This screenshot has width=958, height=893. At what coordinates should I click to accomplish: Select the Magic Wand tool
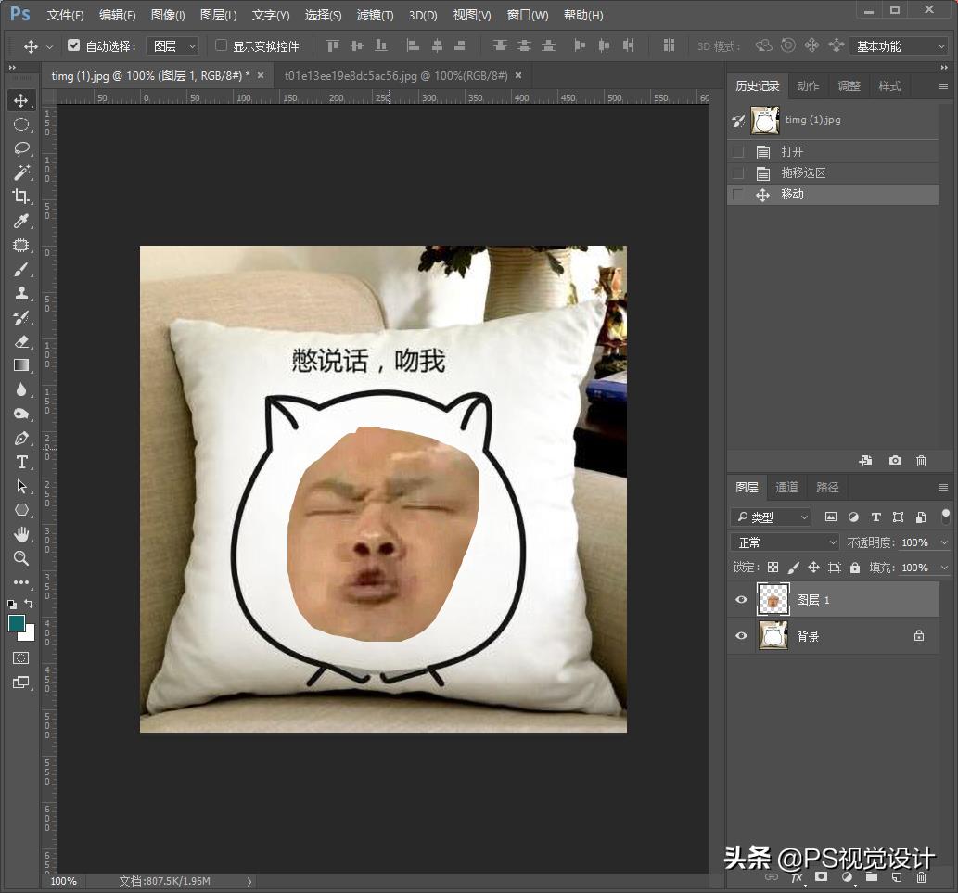point(21,172)
